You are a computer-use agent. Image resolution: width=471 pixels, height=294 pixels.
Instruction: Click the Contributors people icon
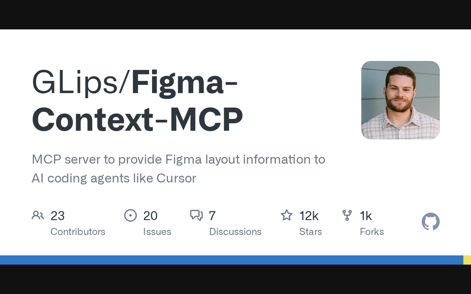click(38, 215)
